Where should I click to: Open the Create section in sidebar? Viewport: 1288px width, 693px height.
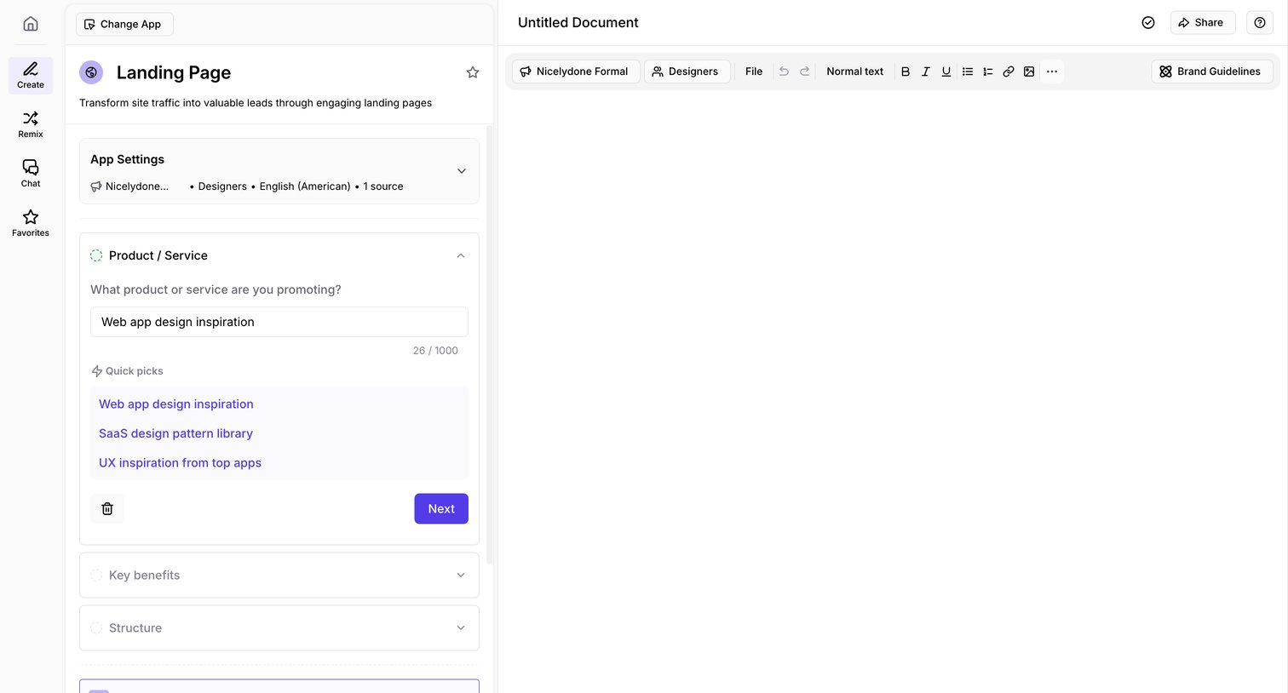(31, 75)
